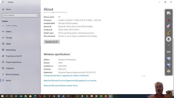Image resolution: width=174 pixels, height=98 pixels.
Task: Click the No pen or touch input text
Action: 77,36
